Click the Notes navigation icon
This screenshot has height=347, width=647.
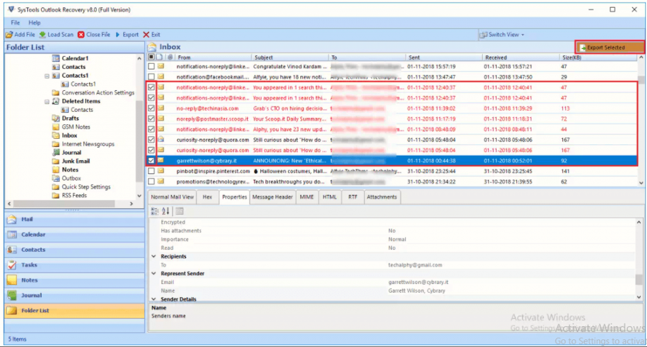coord(12,280)
